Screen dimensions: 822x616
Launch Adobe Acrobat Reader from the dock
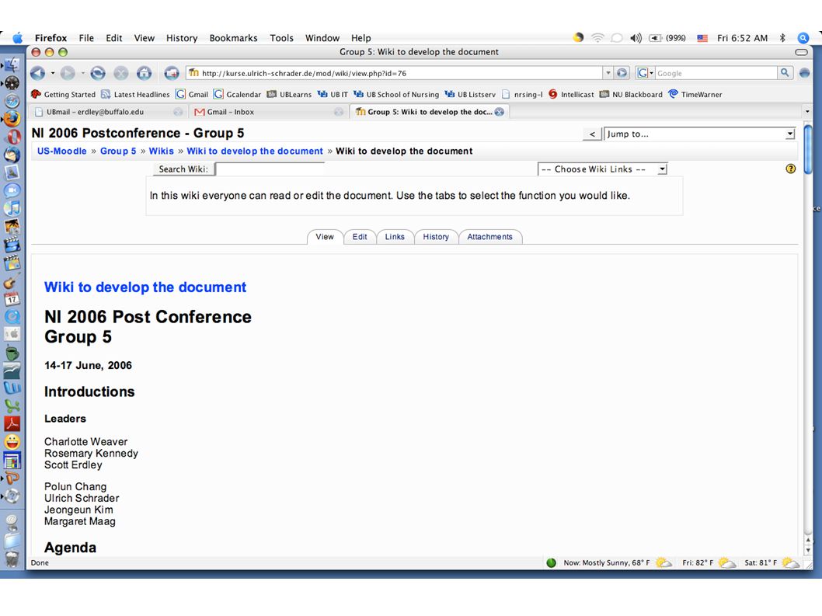tap(12, 423)
